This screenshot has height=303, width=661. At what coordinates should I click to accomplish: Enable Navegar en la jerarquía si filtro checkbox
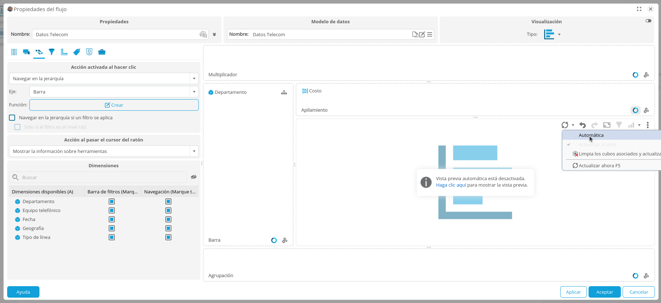coord(12,117)
